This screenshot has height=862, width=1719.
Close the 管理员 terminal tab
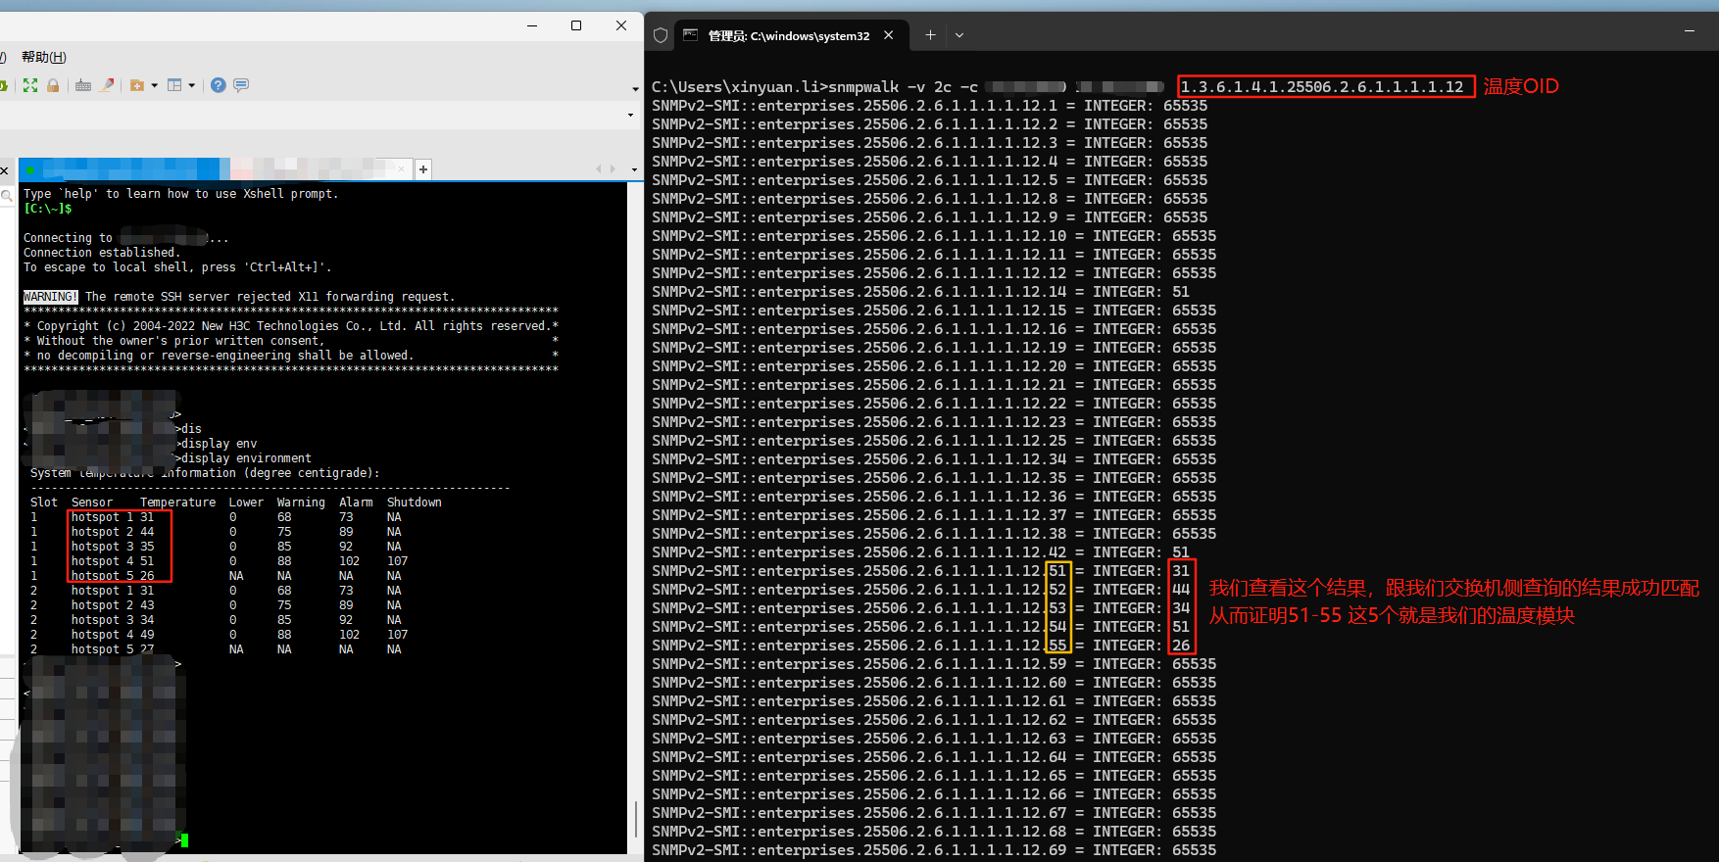889,35
